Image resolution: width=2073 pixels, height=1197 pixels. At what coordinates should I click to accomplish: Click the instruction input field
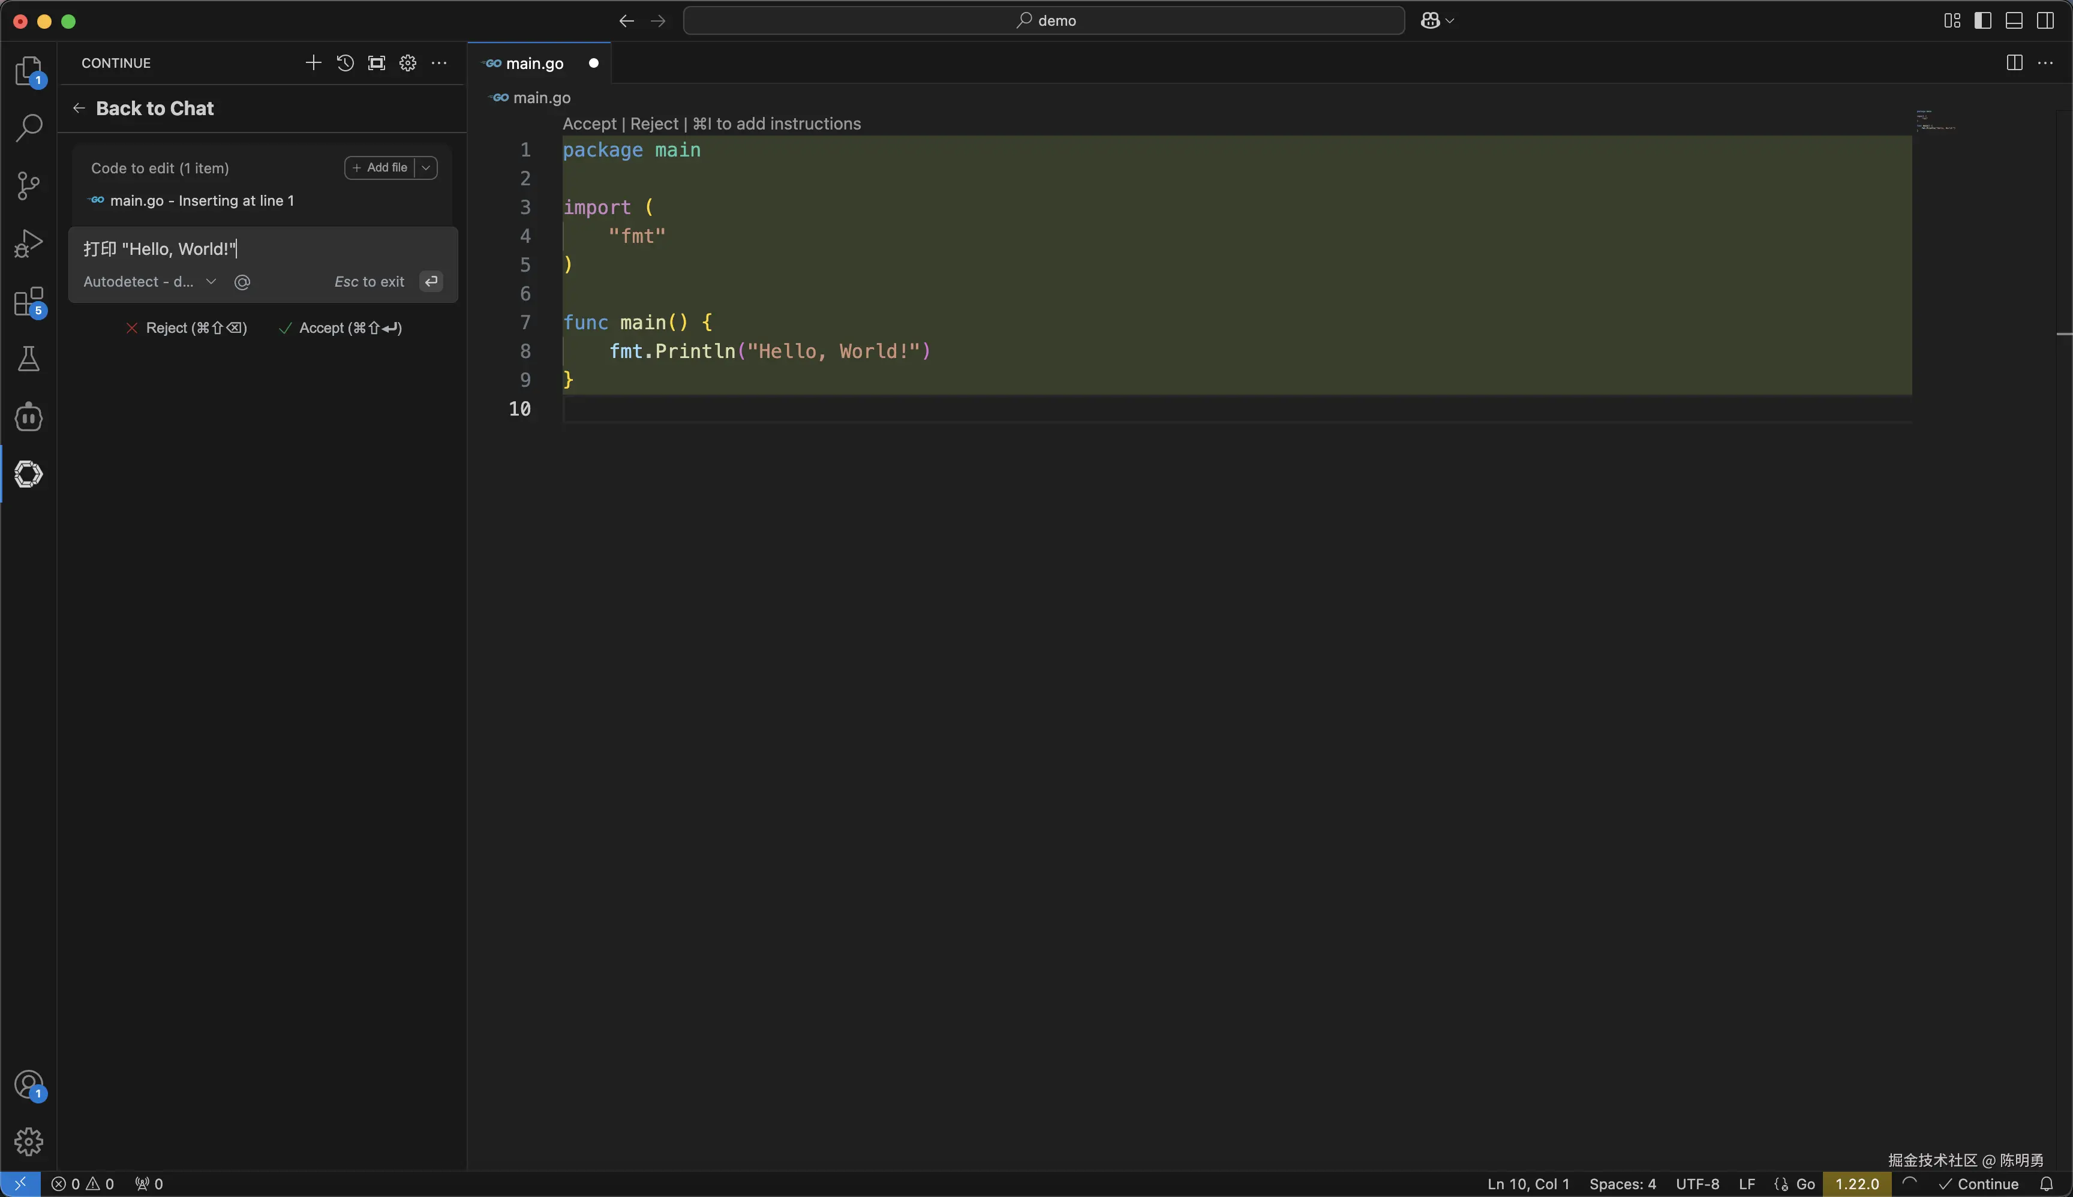tap(263, 249)
